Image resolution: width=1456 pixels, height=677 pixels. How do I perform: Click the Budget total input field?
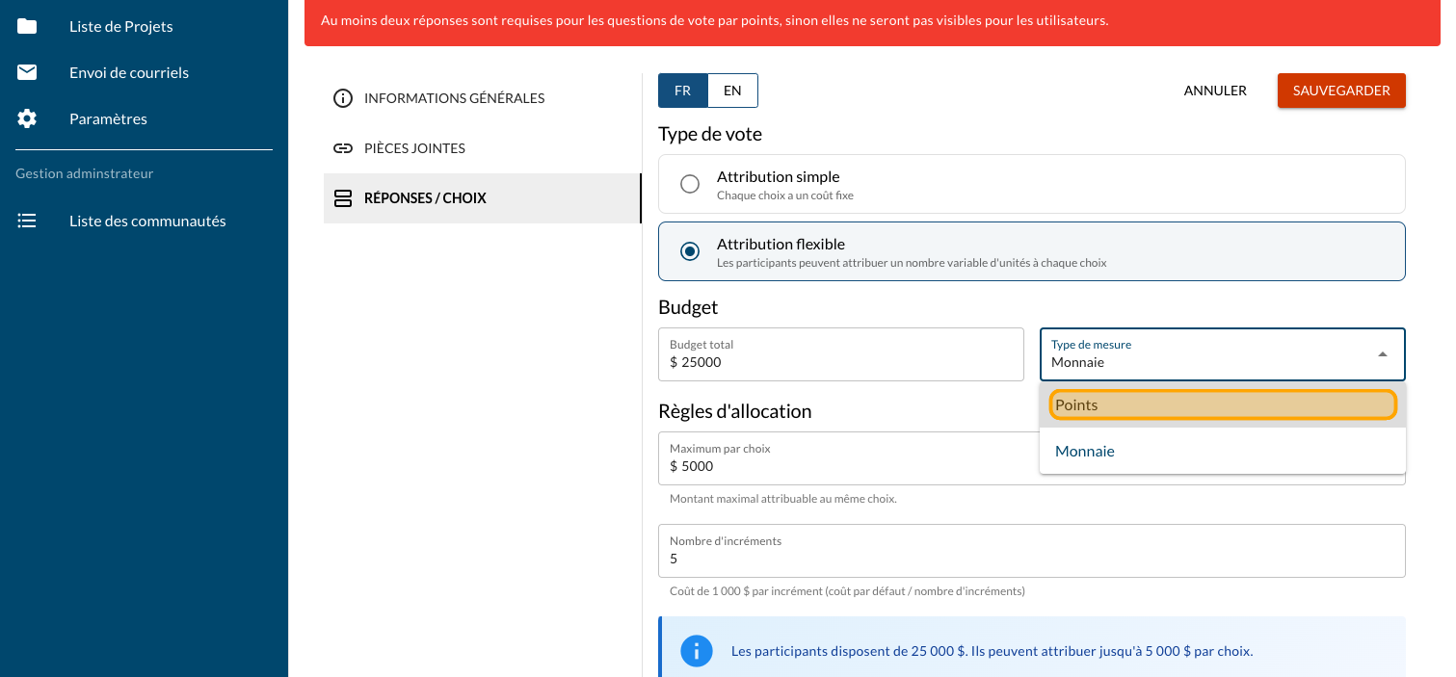coord(840,362)
